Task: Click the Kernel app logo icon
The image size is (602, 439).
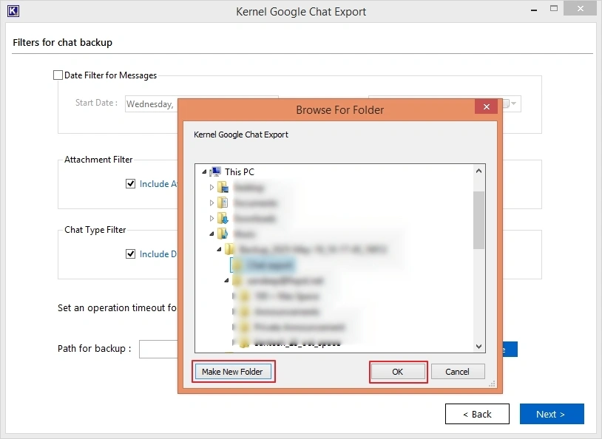Action: point(13,11)
